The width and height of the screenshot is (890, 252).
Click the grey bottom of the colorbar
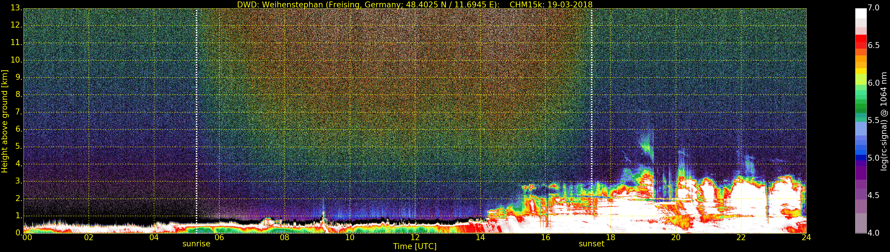coord(861,224)
